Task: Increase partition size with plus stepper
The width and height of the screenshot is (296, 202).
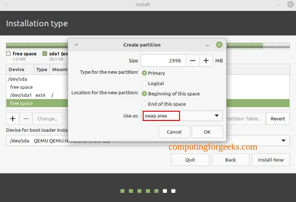Action: (206, 61)
